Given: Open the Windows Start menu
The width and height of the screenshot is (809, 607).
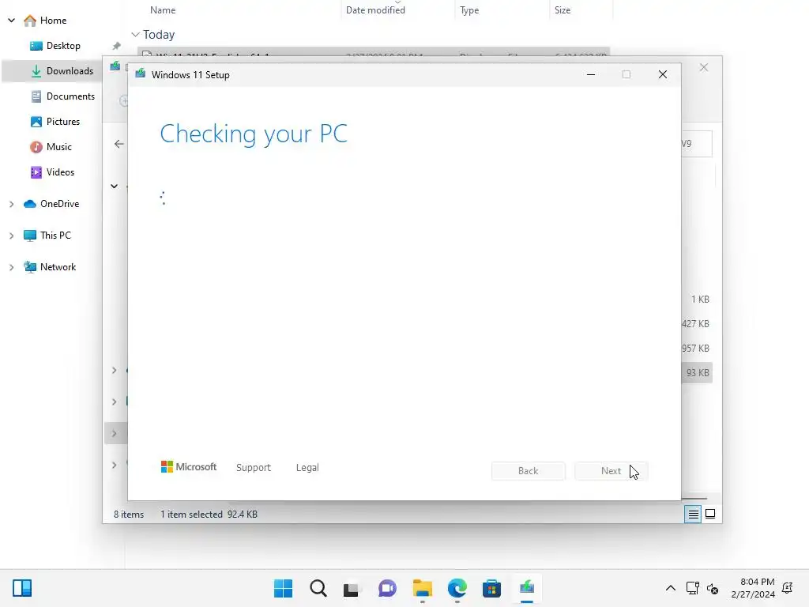Looking at the screenshot, I should coord(284,588).
